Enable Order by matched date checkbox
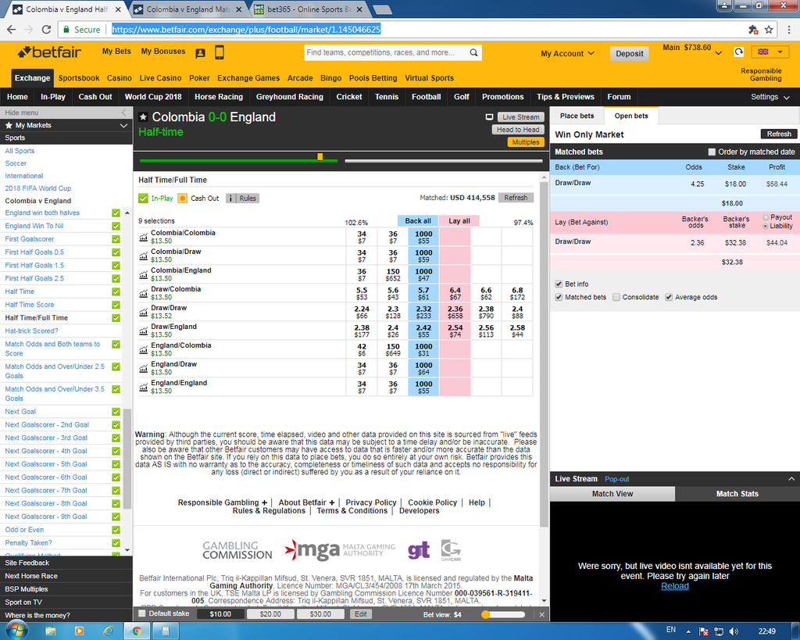 click(x=712, y=152)
